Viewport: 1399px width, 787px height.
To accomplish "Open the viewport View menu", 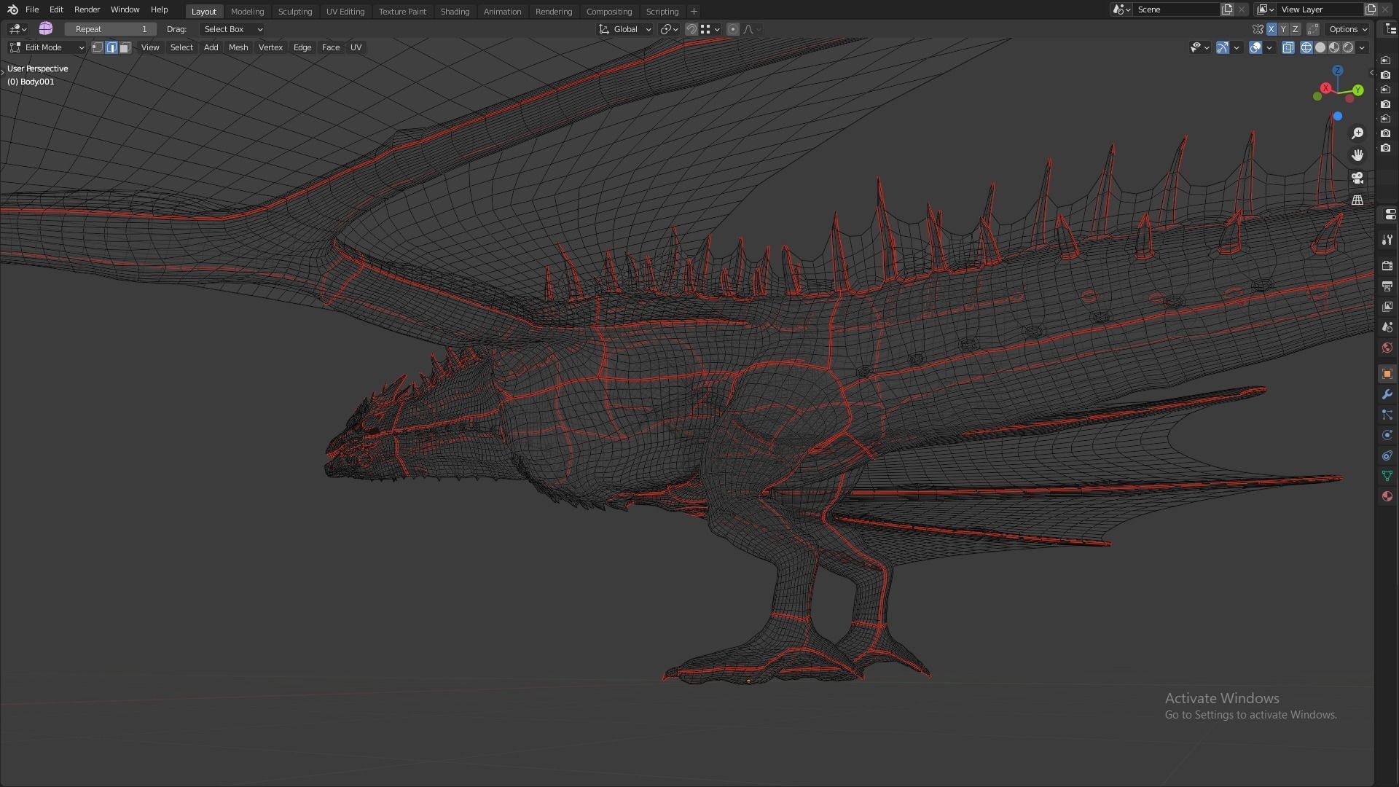I will [x=150, y=47].
